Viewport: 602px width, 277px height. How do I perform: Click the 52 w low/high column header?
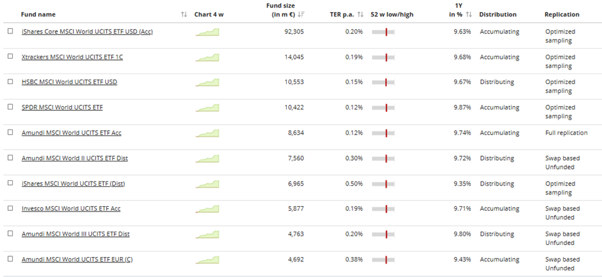(392, 15)
